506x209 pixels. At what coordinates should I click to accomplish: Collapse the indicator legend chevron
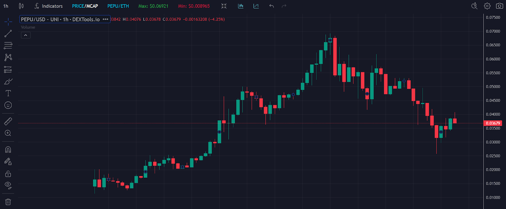pyautogui.click(x=26, y=35)
